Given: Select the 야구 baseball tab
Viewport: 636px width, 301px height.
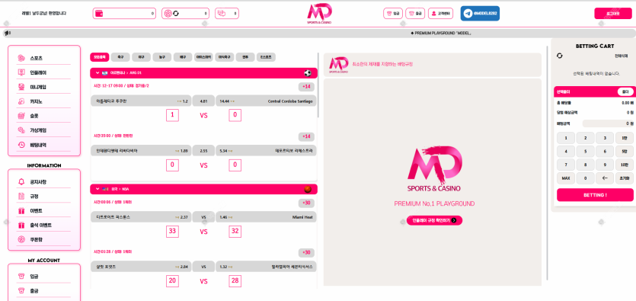Looking at the screenshot, I should pos(141,57).
